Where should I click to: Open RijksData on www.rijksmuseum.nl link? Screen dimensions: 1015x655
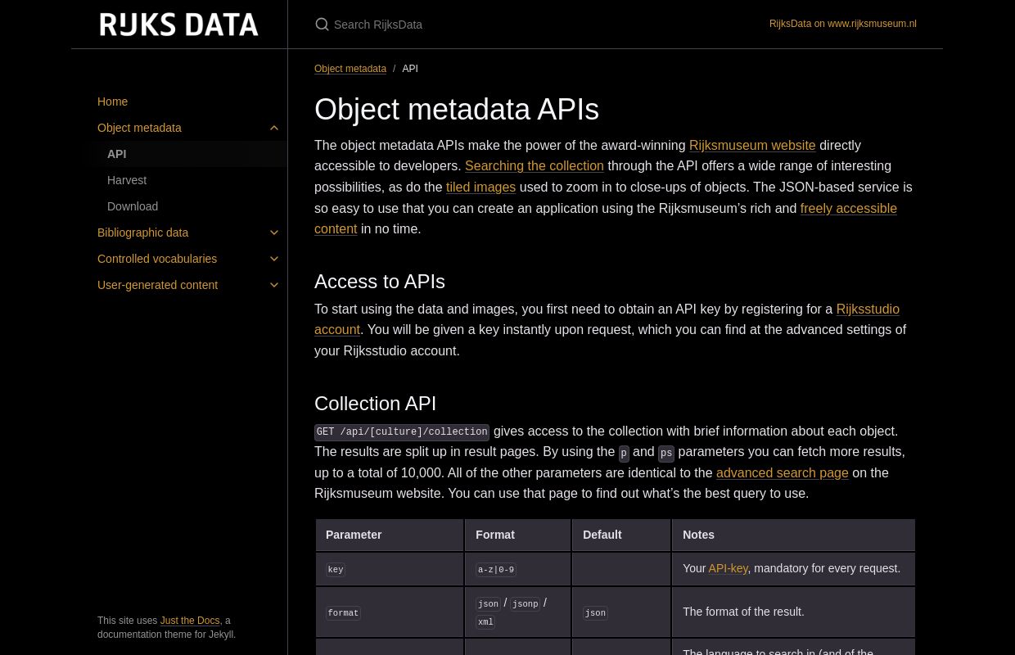pyautogui.click(x=843, y=24)
